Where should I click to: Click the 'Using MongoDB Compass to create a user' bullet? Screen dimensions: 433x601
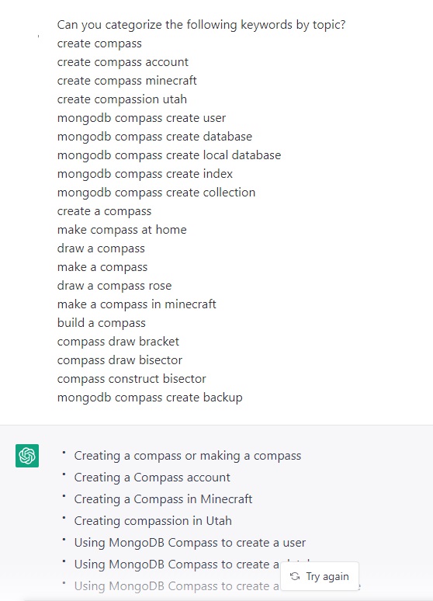[189, 543]
